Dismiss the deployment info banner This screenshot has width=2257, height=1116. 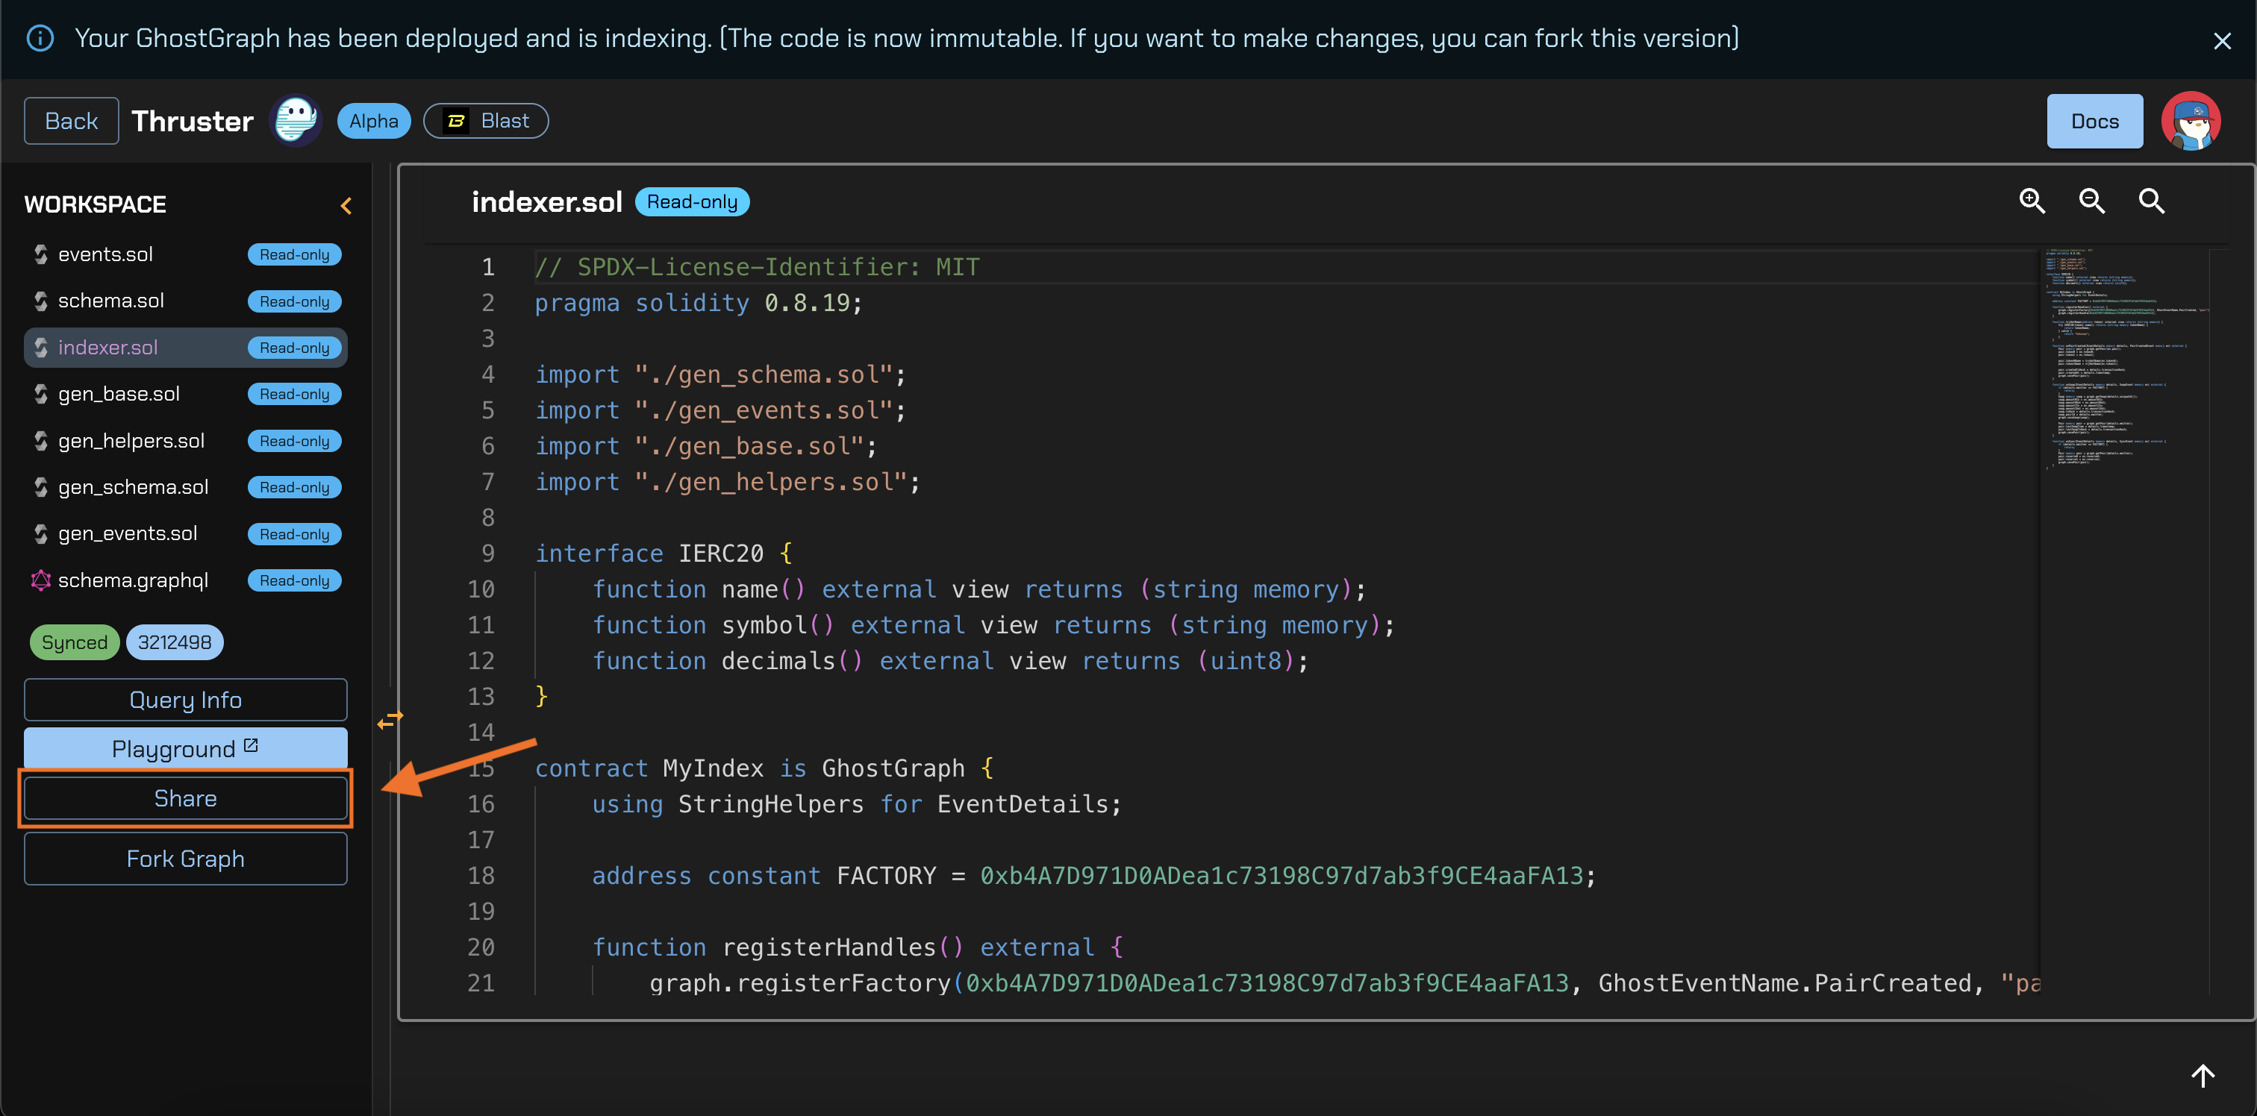pos(2222,40)
